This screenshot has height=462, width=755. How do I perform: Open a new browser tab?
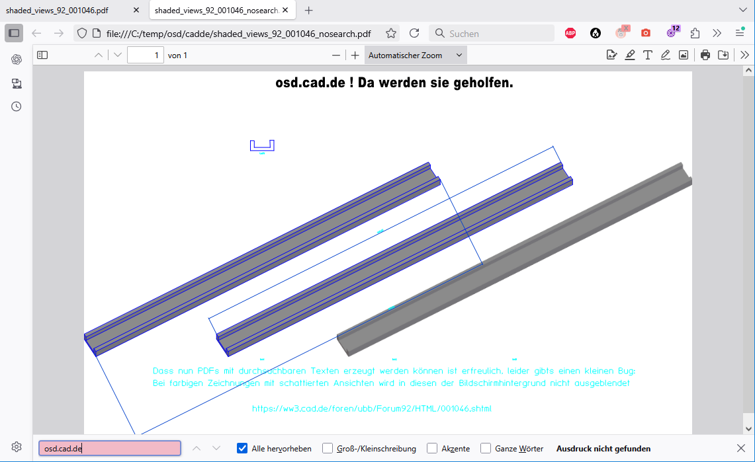[x=308, y=10]
